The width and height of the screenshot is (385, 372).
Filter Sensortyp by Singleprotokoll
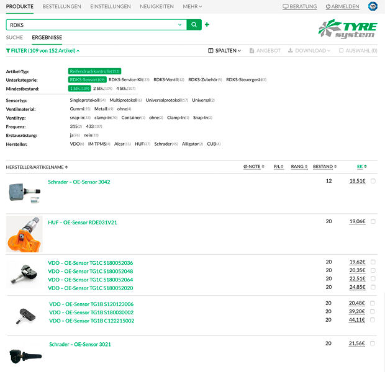[88, 100]
